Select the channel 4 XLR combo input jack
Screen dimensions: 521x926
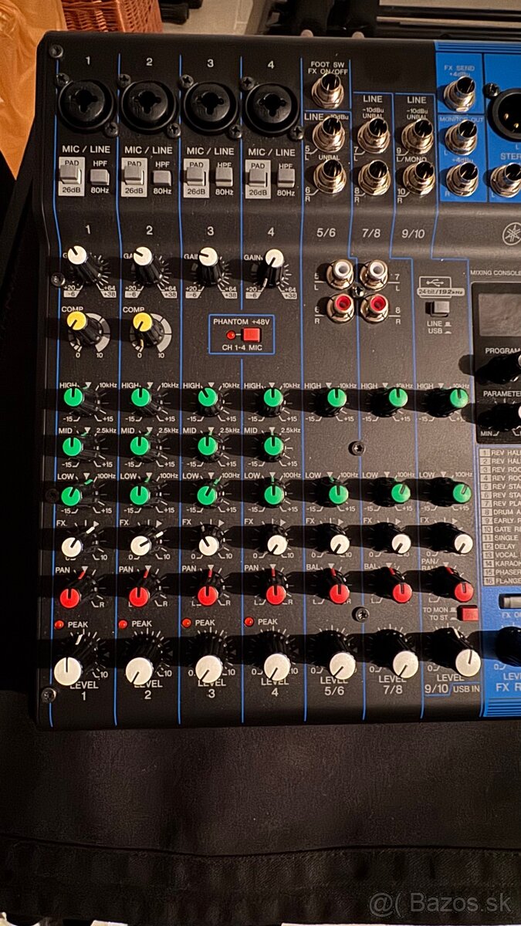(272, 108)
